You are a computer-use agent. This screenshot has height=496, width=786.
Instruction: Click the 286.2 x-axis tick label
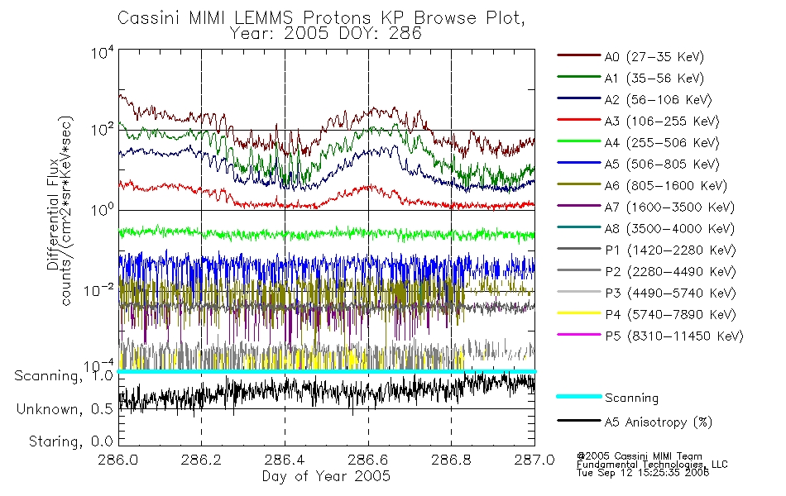click(x=202, y=460)
